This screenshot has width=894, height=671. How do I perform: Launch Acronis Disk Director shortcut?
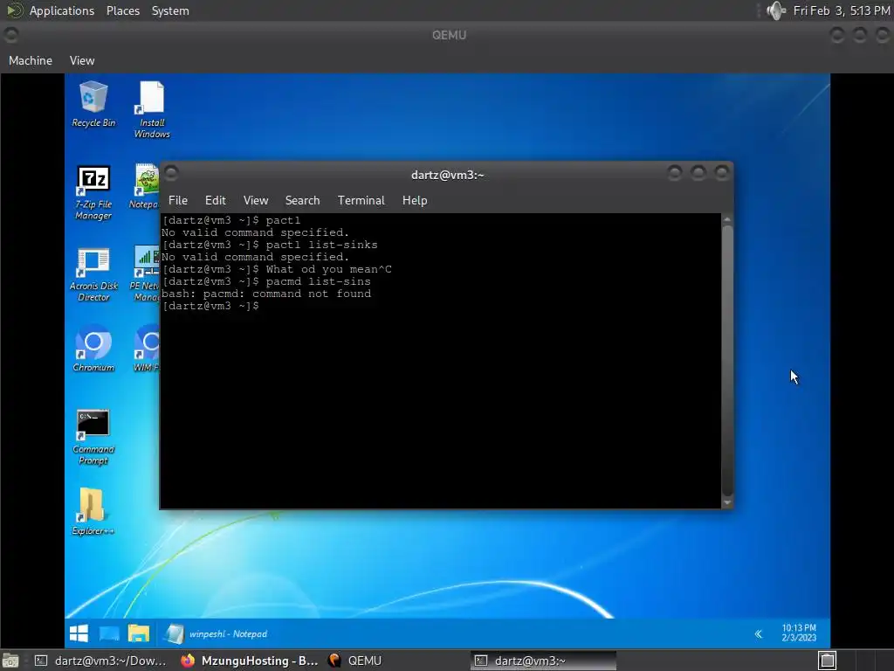pos(93,274)
